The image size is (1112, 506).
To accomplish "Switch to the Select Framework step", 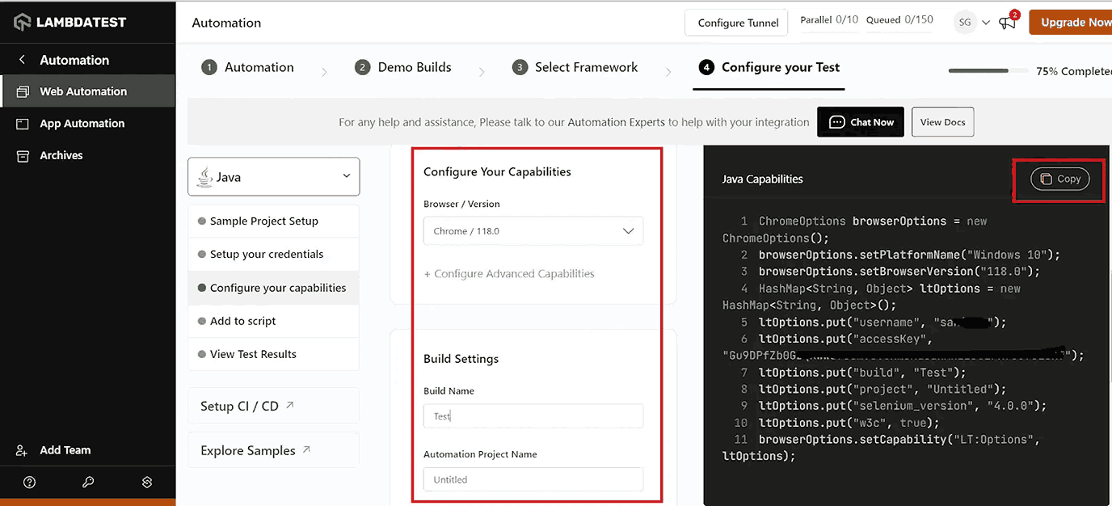I will point(575,67).
